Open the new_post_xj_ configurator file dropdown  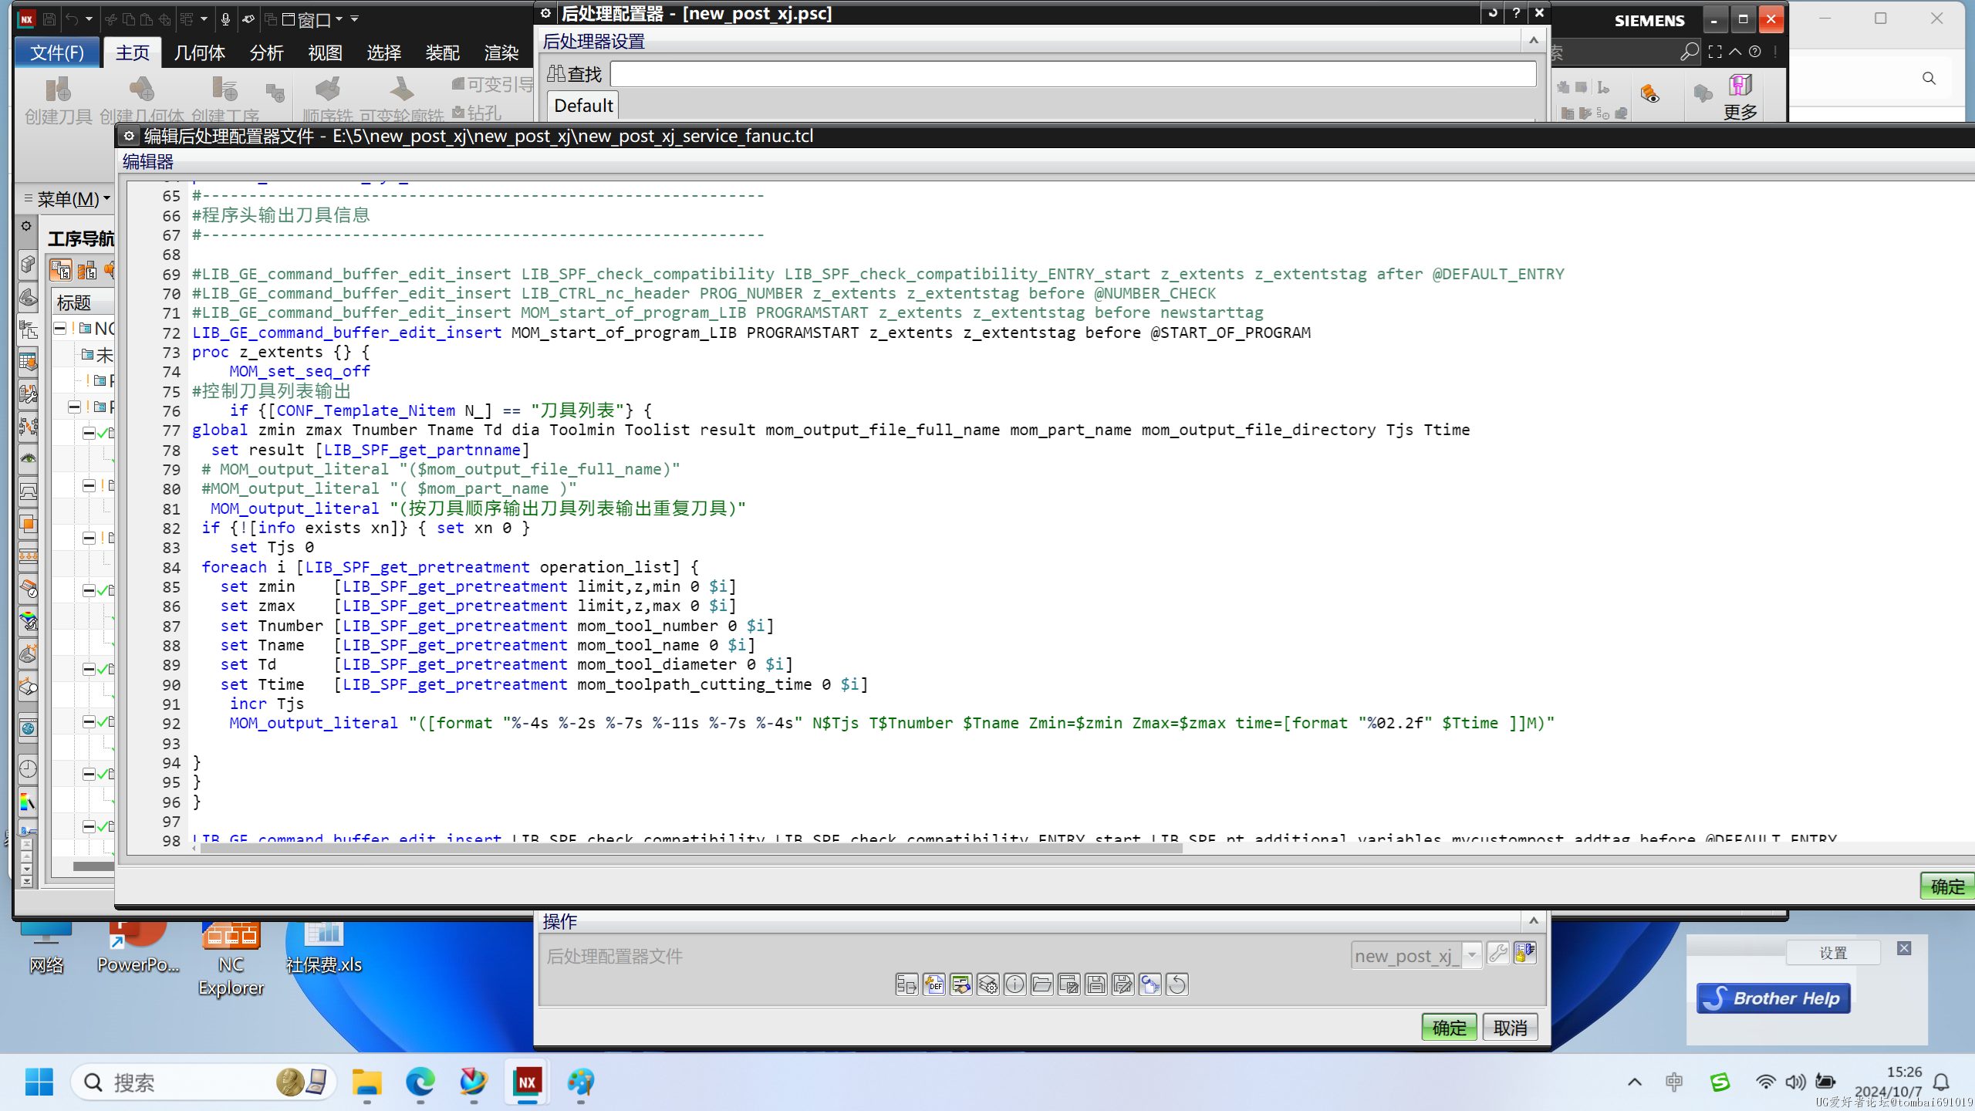pyautogui.click(x=1472, y=955)
